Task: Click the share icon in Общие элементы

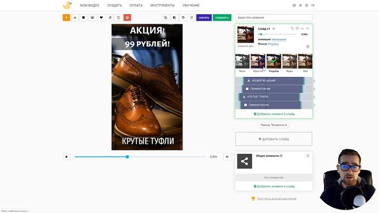Action: click(x=245, y=162)
